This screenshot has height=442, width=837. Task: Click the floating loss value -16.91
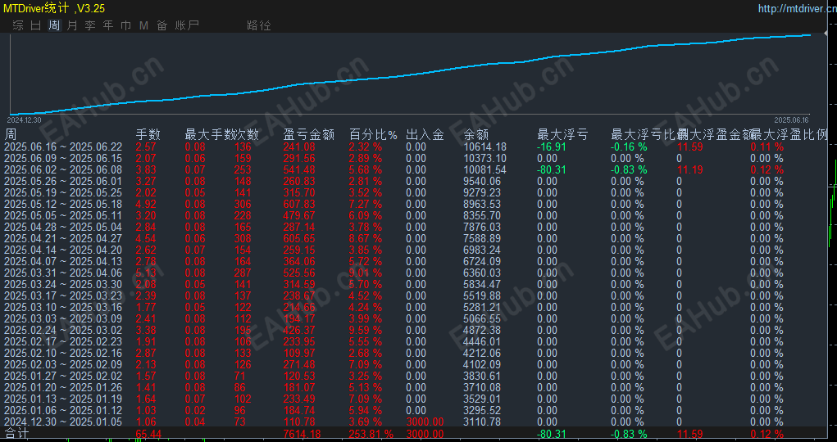[552, 147]
